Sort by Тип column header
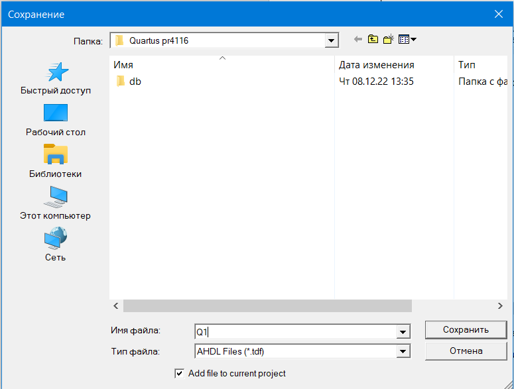Viewport: 514px width, 389px height. (x=481, y=64)
